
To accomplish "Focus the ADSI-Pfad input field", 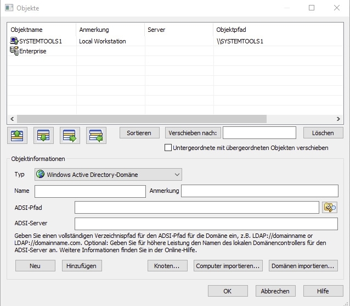I will pos(197,208).
